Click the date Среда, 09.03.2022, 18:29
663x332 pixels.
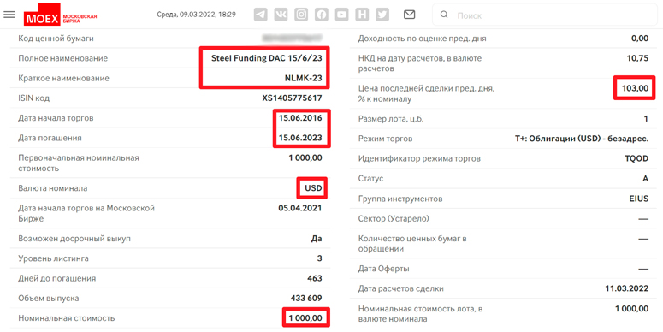coord(196,15)
